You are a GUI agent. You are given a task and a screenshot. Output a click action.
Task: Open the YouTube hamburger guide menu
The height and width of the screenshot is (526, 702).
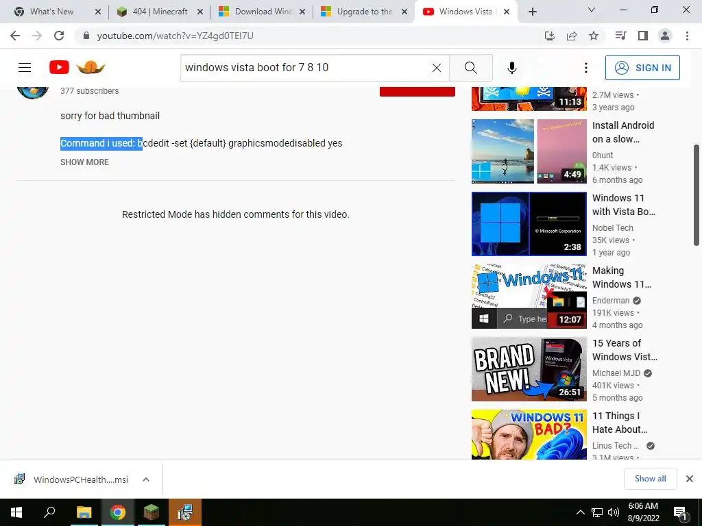pyautogui.click(x=25, y=68)
